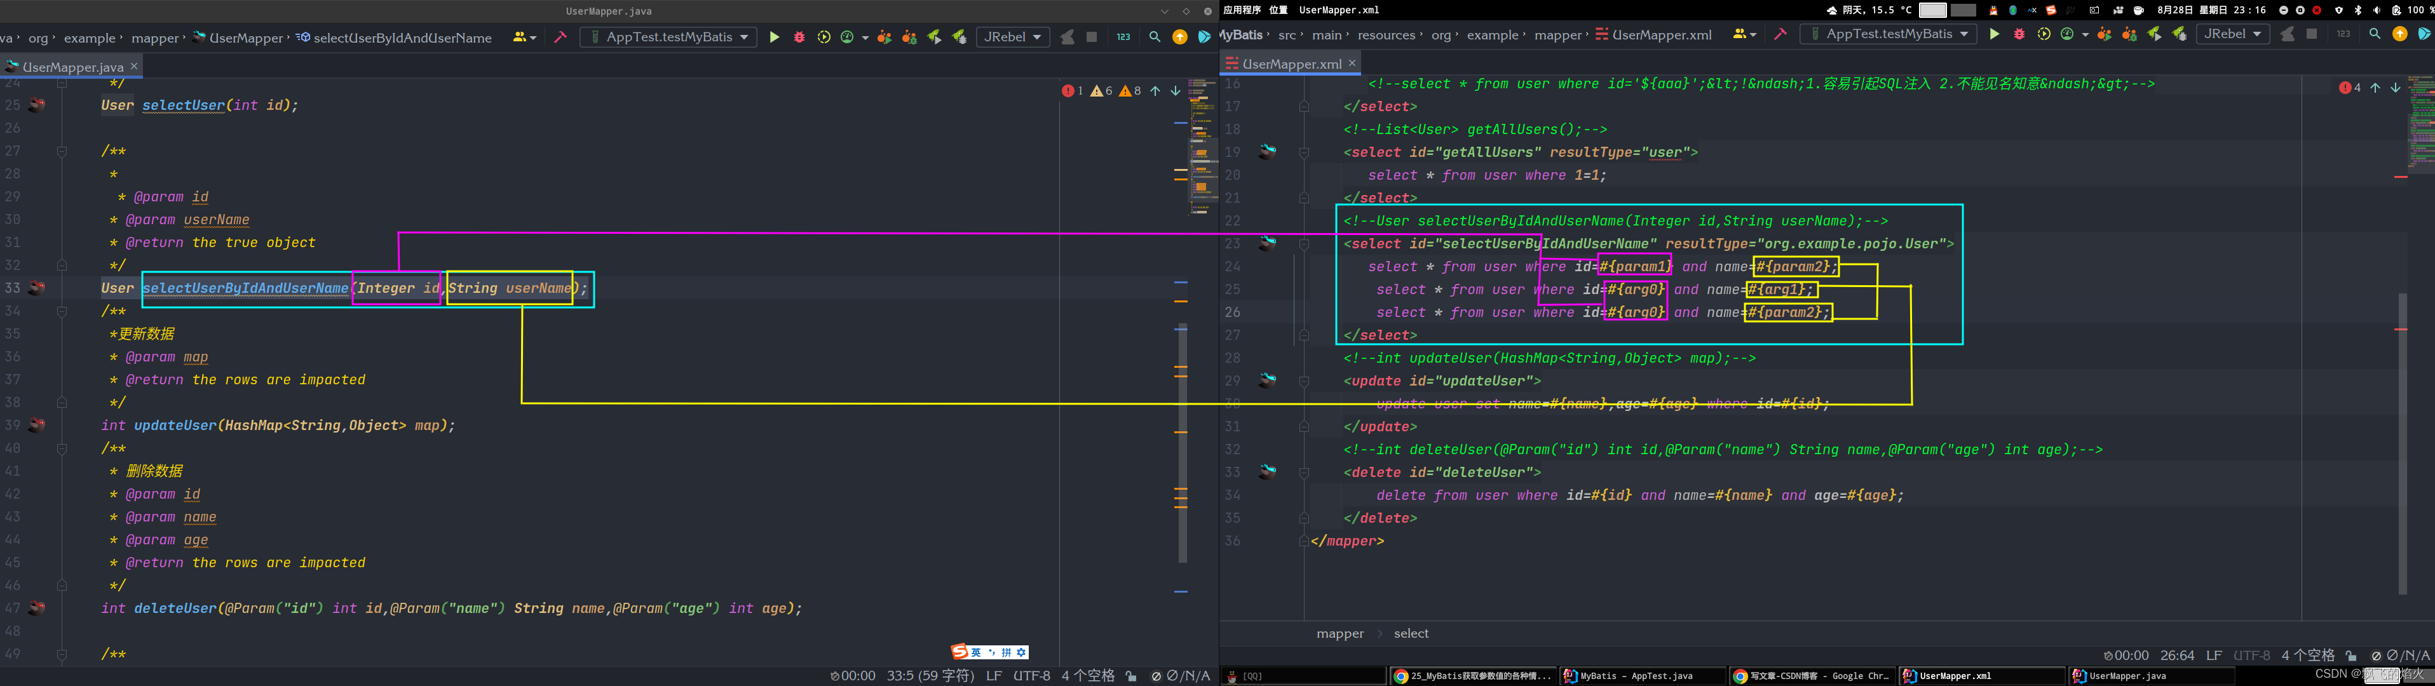Click gutter navigation icon at XML line 23
The height and width of the screenshot is (686, 2435).
click(x=1266, y=243)
